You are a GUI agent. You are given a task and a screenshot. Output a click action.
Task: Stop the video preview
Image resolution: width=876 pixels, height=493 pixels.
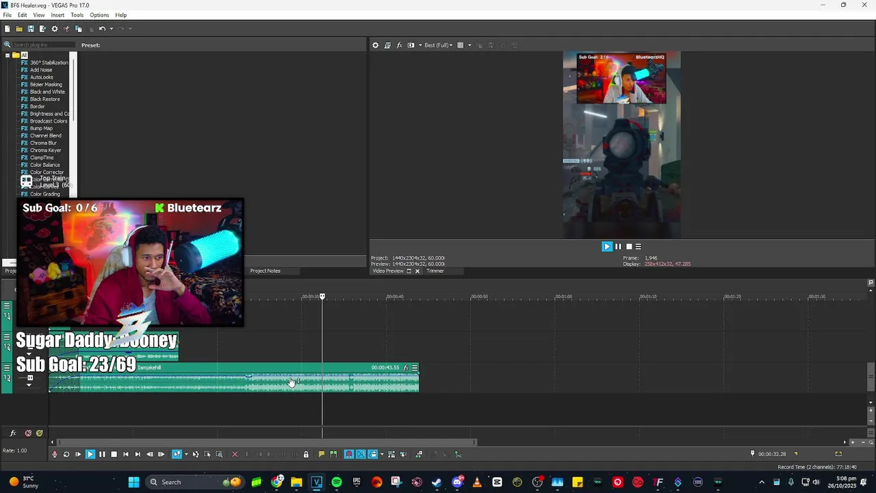pos(629,246)
